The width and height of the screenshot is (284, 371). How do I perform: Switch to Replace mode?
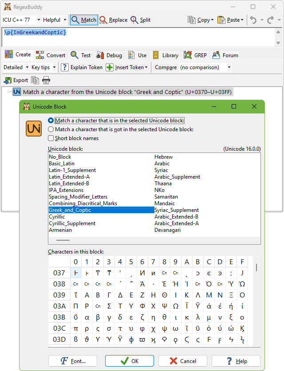click(114, 20)
